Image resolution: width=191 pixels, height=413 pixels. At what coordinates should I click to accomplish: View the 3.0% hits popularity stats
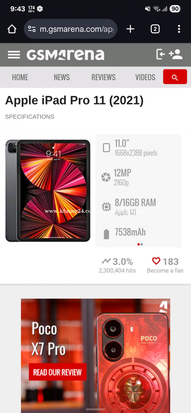pyautogui.click(x=117, y=265)
